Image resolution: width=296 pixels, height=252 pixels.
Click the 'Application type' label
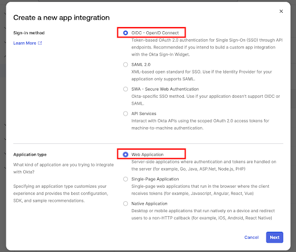coord(30,154)
